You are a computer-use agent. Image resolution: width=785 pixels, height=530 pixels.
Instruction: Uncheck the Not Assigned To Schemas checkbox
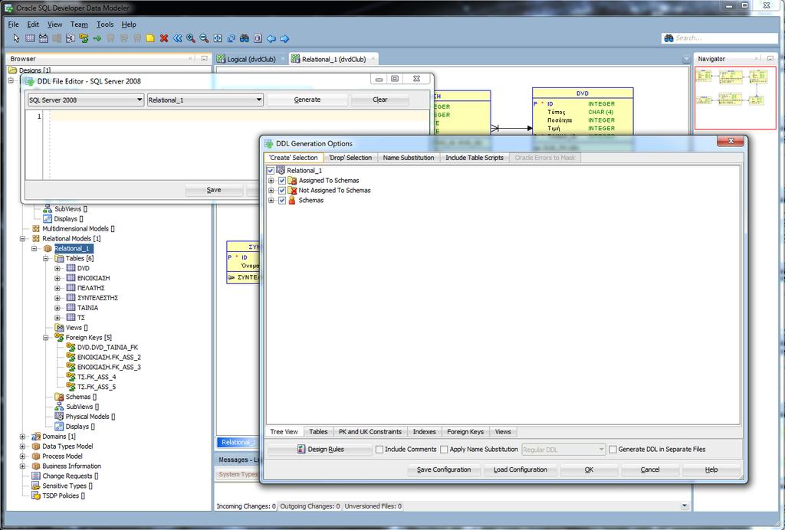282,191
